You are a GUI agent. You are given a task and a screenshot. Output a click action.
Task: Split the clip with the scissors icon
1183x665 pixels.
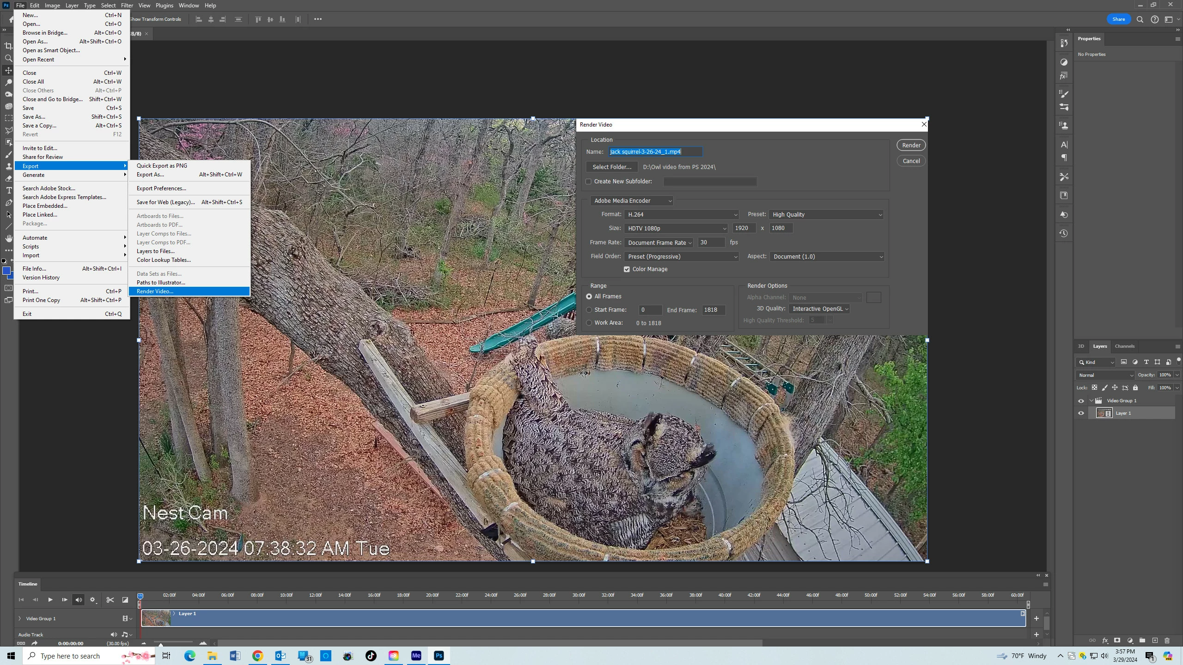point(110,600)
